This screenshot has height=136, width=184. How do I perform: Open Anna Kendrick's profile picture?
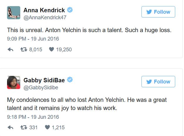coord(13,13)
